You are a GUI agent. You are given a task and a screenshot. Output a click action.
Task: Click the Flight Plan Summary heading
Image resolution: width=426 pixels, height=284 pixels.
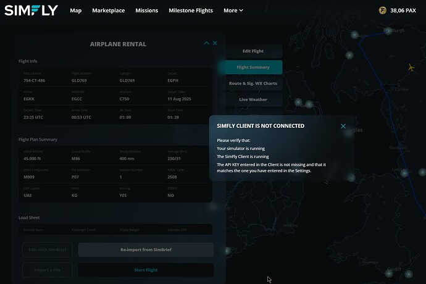coord(38,140)
